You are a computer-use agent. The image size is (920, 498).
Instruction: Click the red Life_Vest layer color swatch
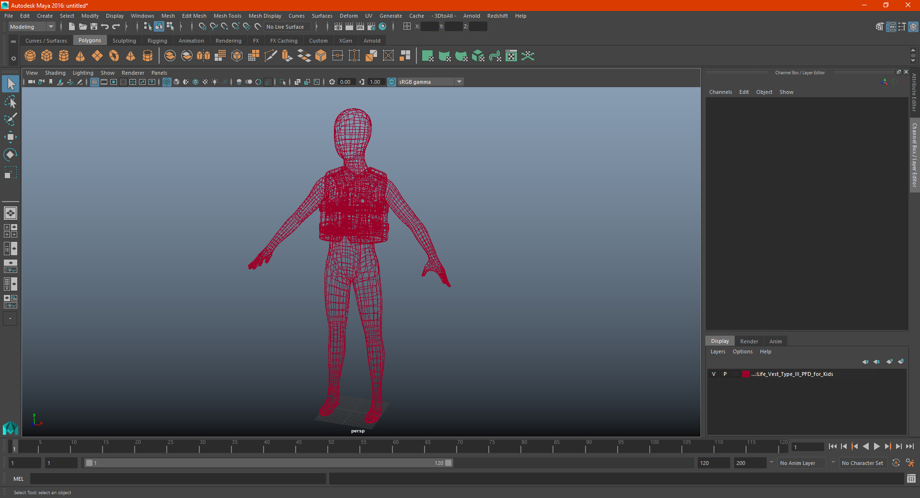click(x=746, y=374)
